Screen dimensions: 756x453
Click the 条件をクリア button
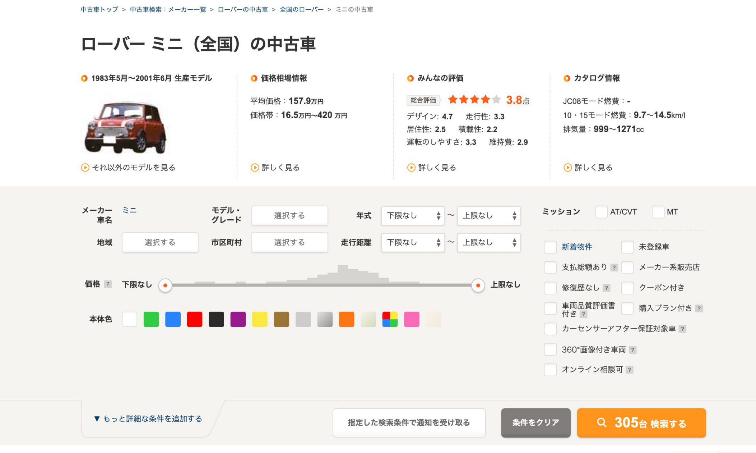[536, 423]
